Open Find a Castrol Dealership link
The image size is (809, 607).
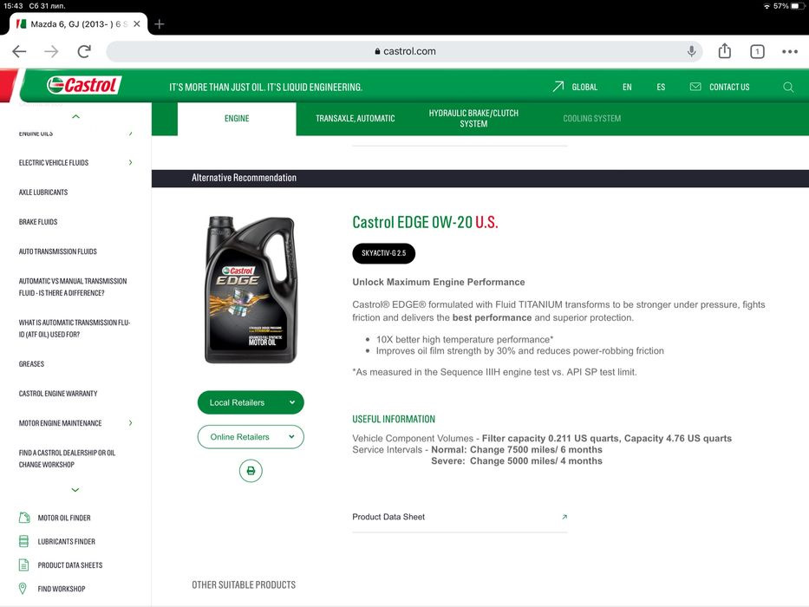[67, 459]
